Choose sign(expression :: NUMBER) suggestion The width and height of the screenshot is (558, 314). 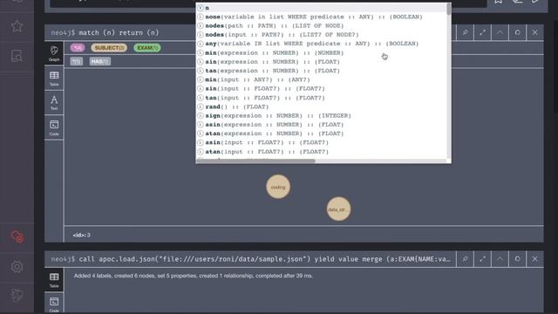[322, 115]
